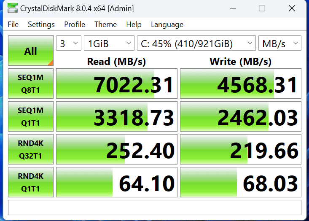This screenshot has height=221, width=309.
Task: Open the drive selector showing C: 45%
Action: 196,43
